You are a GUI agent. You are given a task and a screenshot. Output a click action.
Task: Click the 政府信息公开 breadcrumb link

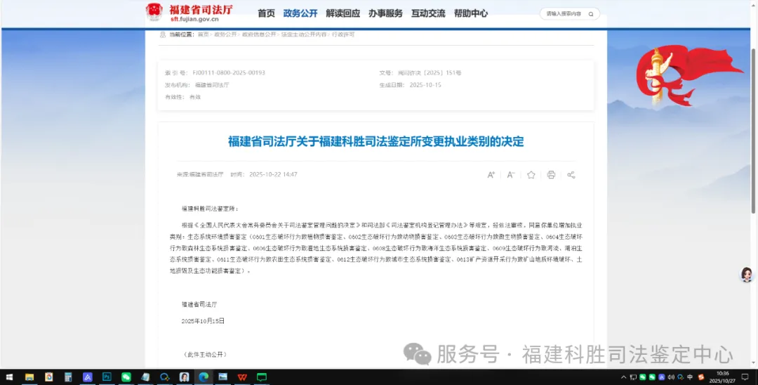pyautogui.click(x=258, y=35)
